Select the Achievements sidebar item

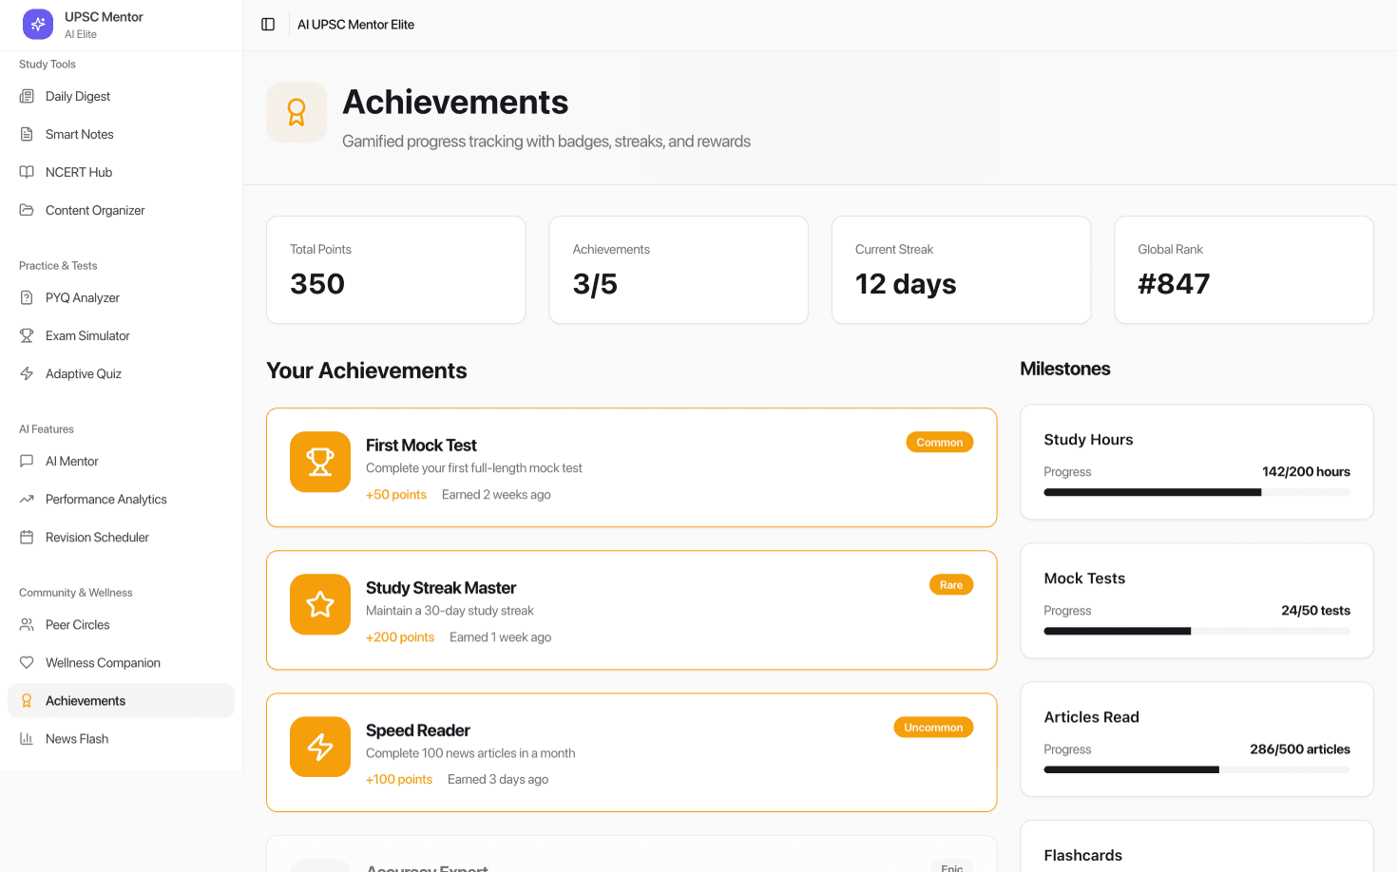click(x=121, y=700)
